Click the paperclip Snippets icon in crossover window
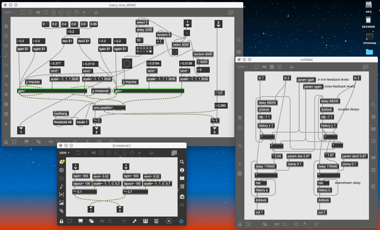 [61, 211]
